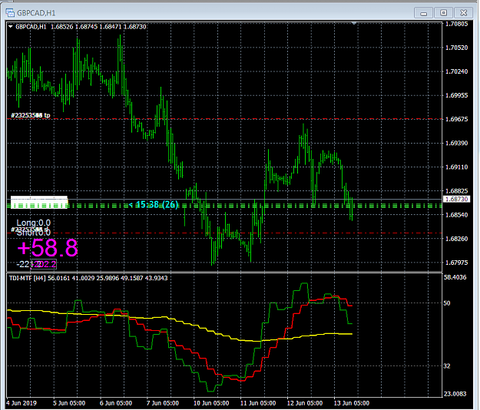Click the 1.67975 price scale value
This screenshot has height=410, width=480.
pyautogui.click(x=456, y=263)
